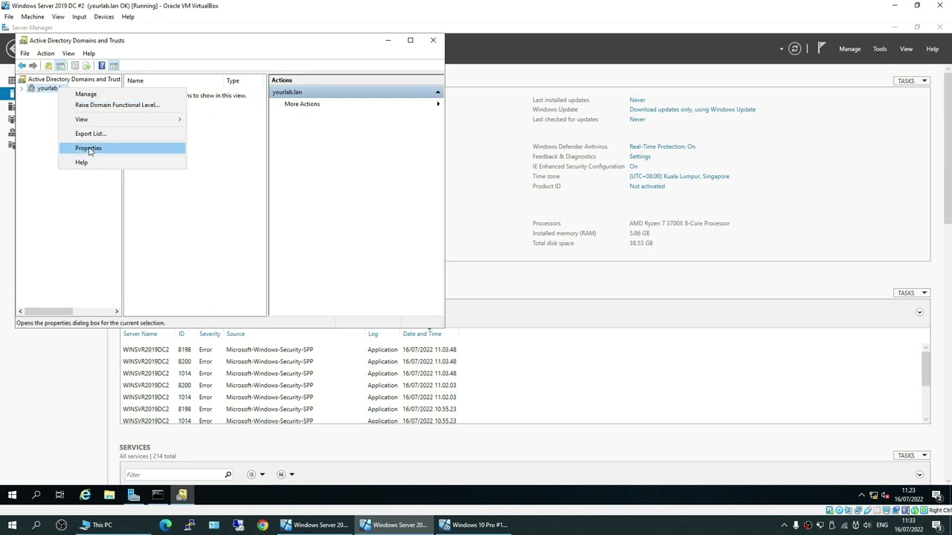Click the guest VM search icon
The height and width of the screenshot is (535, 952).
(x=36, y=495)
